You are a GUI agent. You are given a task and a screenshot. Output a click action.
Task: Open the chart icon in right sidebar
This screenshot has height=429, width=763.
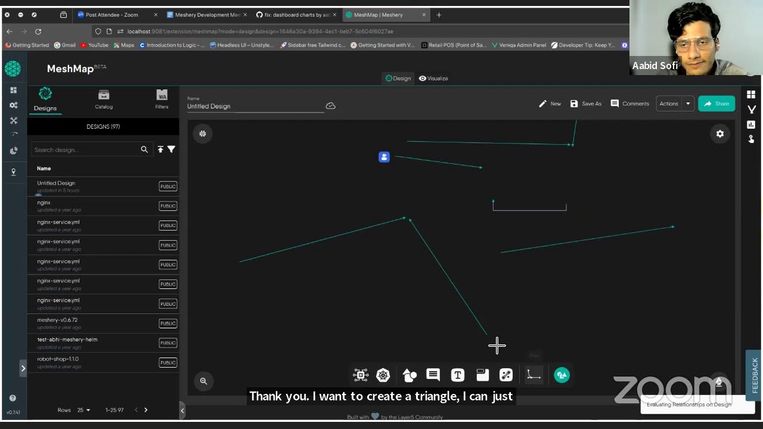(751, 125)
